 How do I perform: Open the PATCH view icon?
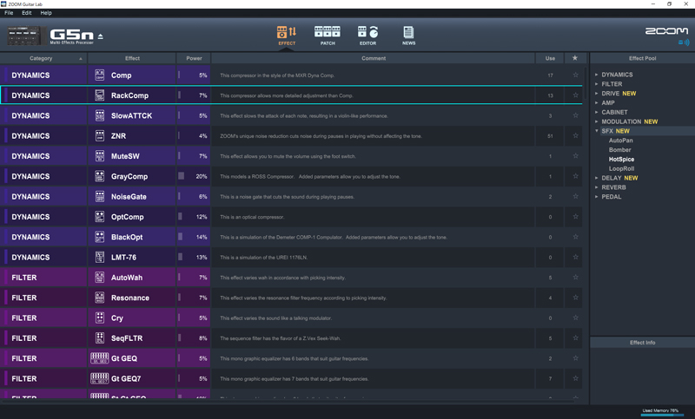[328, 36]
